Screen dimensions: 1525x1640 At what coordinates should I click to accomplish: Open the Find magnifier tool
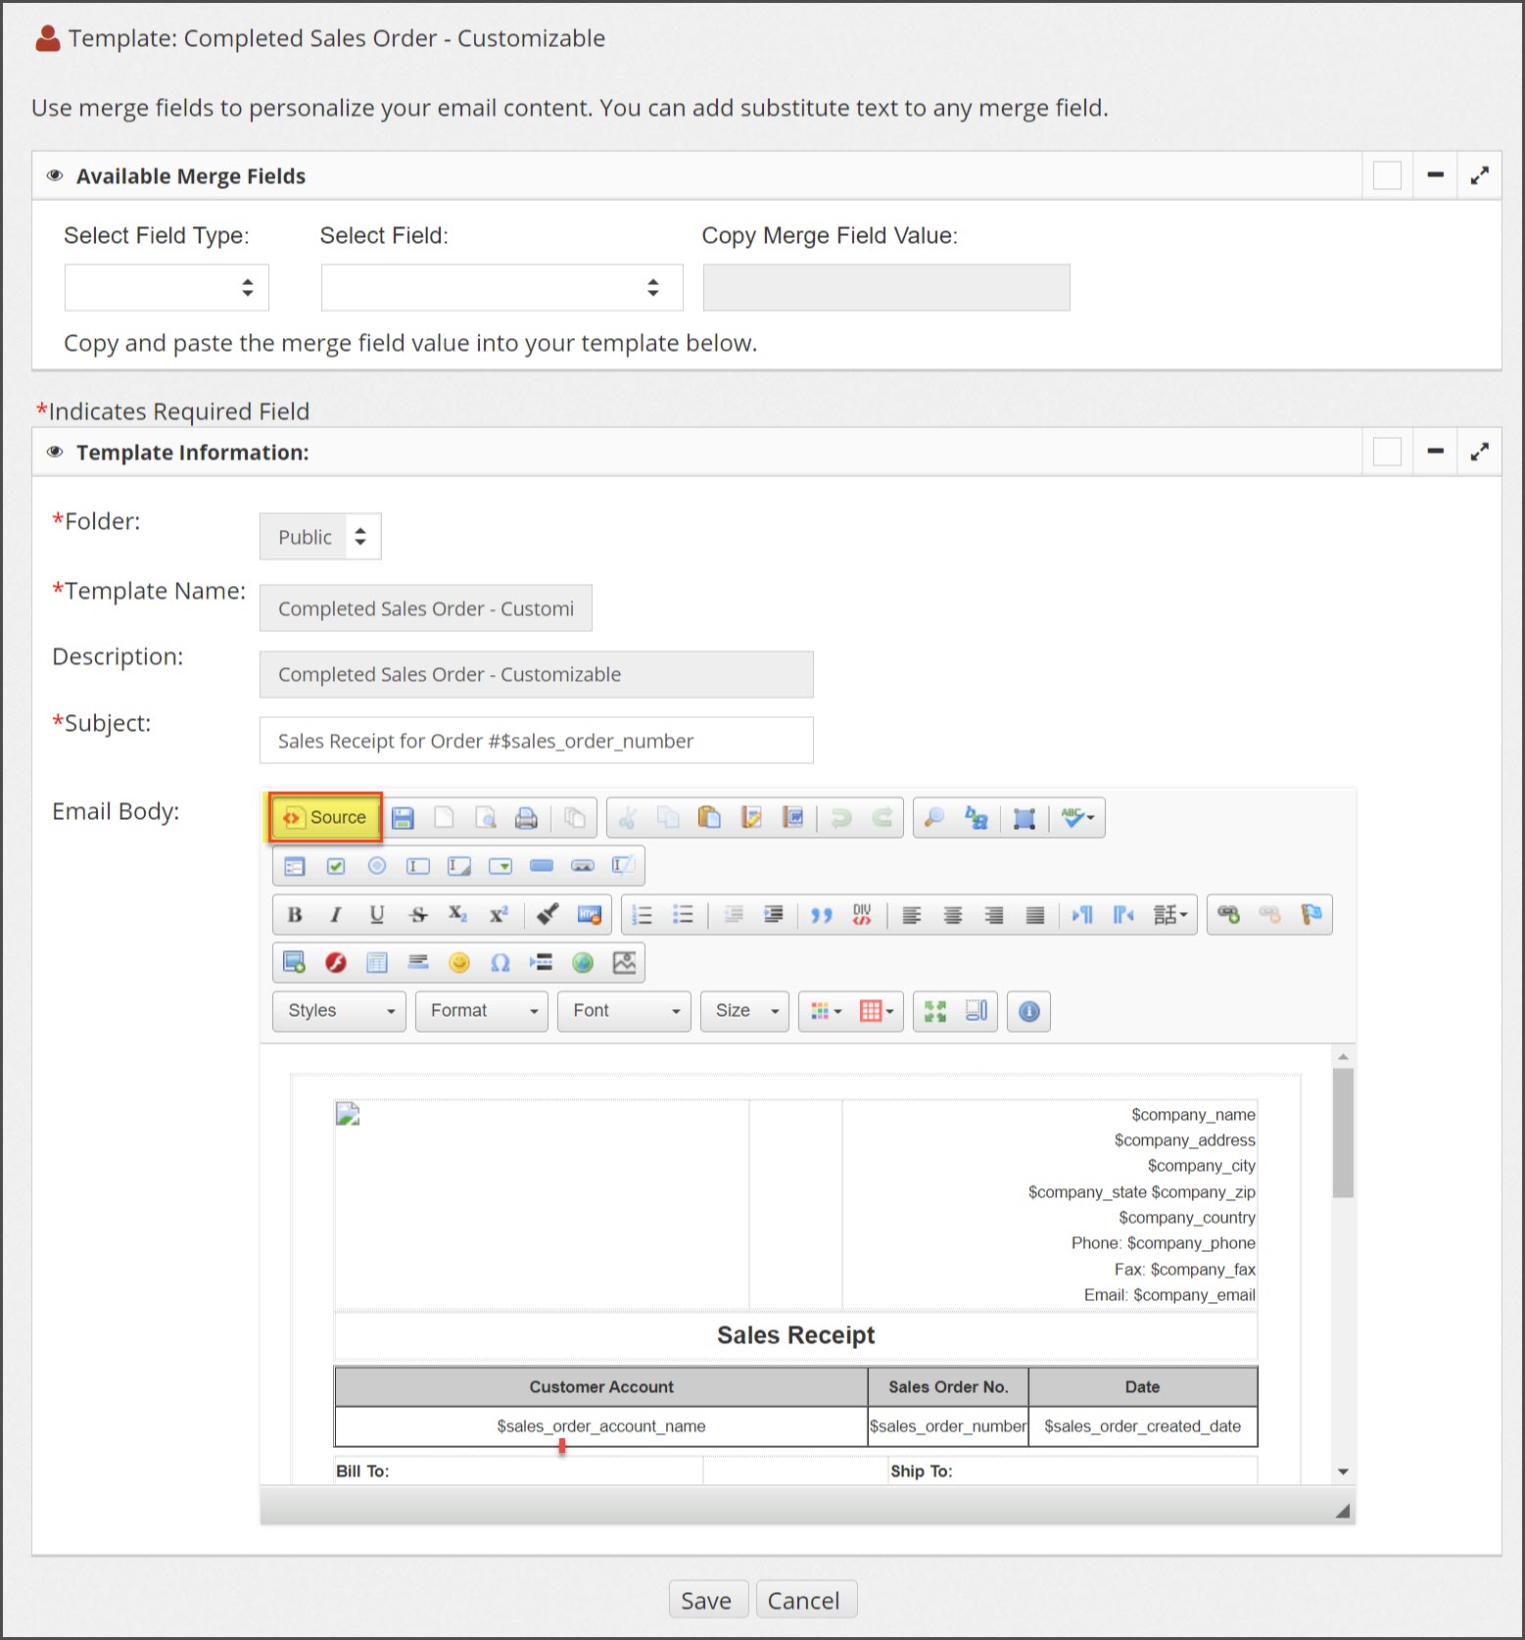click(x=933, y=817)
